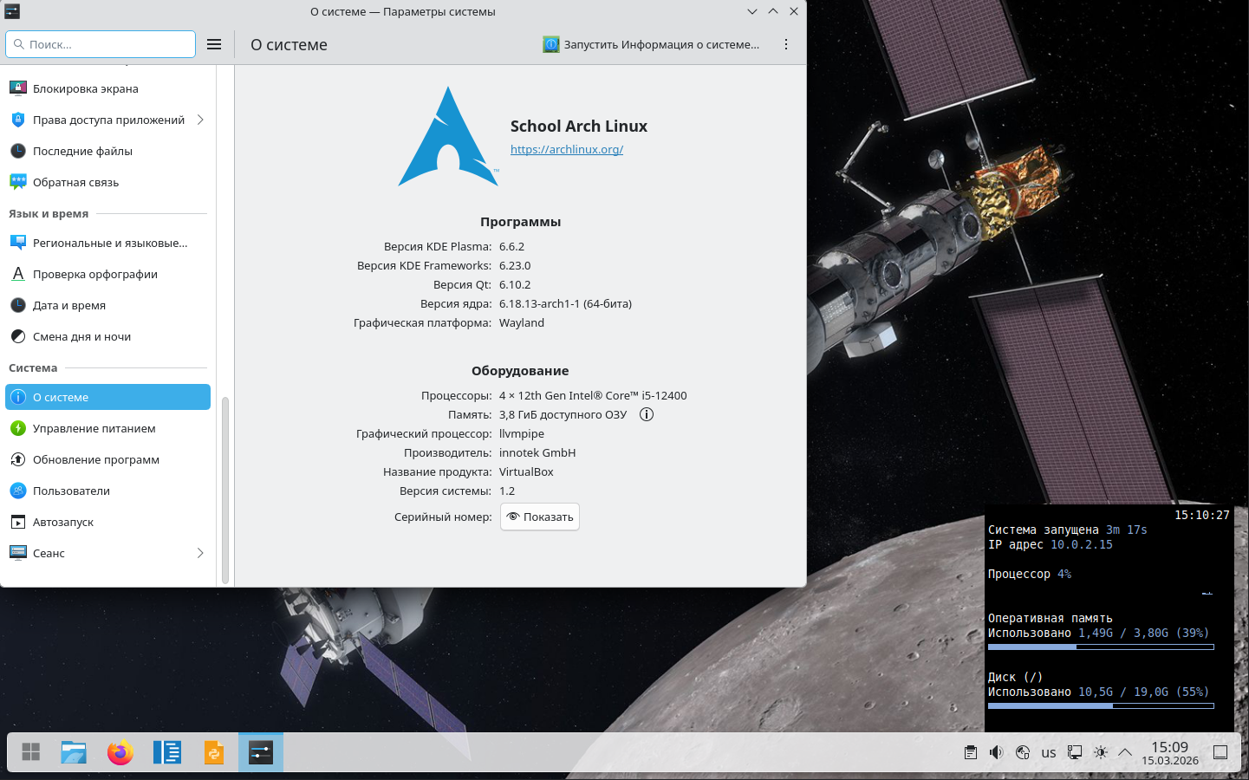Click Система запущена 3m 17s uptime text
Image resolution: width=1249 pixels, height=780 pixels.
coord(1068,530)
